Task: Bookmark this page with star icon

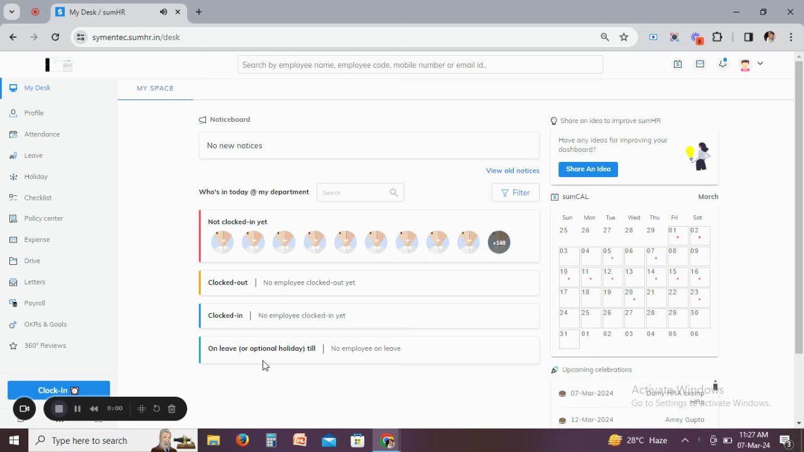Action: [x=624, y=37]
